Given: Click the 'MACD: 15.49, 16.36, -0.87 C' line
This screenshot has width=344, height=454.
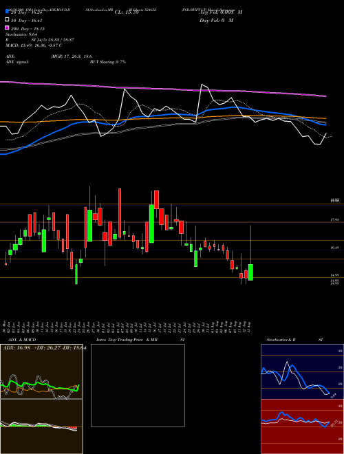Looking at the screenshot, I should [x=34, y=45].
